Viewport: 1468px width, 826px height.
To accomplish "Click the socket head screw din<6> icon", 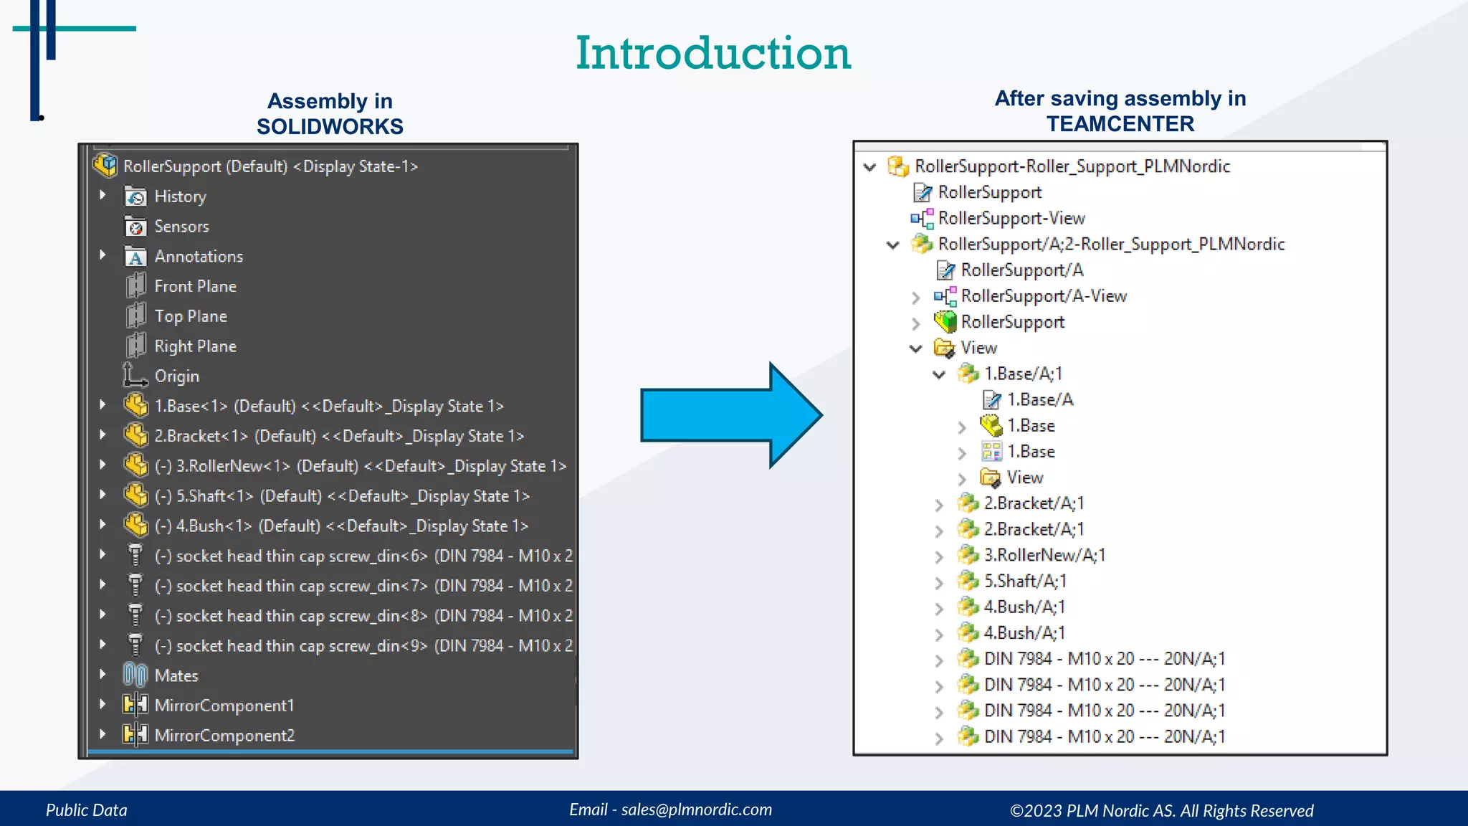I will (135, 556).
